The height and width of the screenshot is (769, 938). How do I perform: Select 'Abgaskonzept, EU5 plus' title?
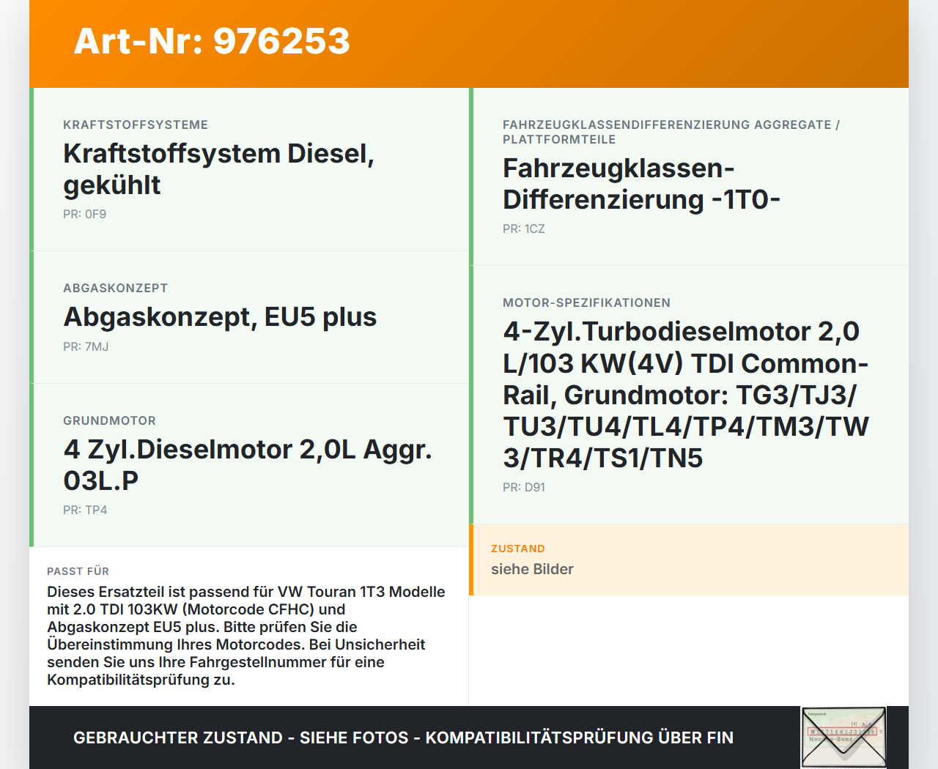(x=220, y=317)
